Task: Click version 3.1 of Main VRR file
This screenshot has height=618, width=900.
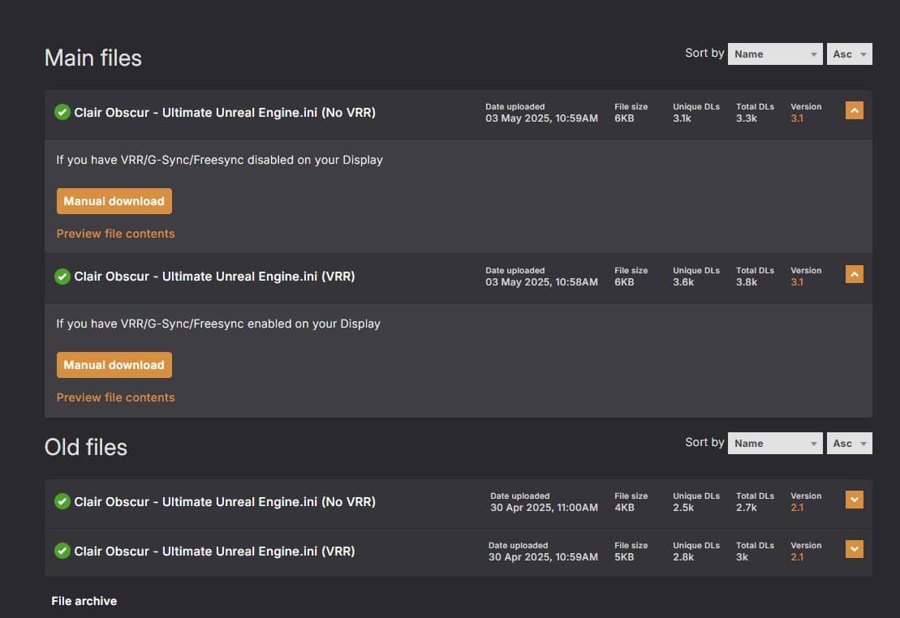Action: (x=797, y=282)
